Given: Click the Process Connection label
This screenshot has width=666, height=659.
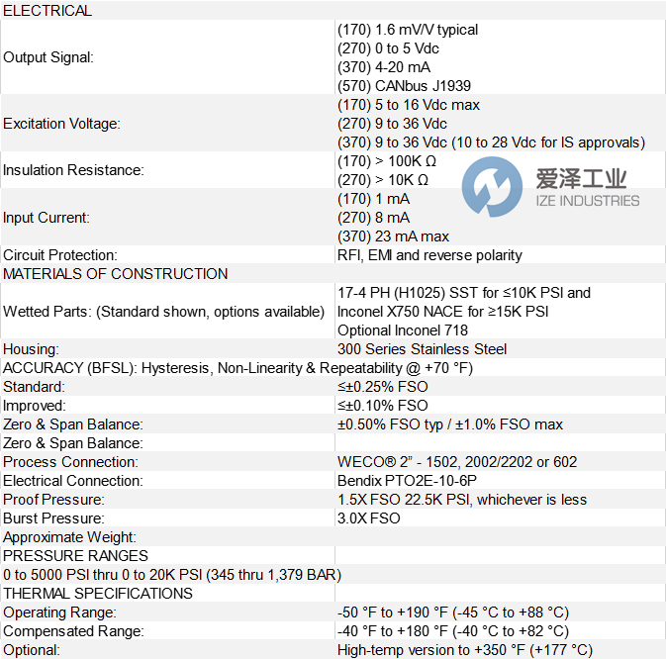Looking at the screenshot, I should pyautogui.click(x=70, y=462).
